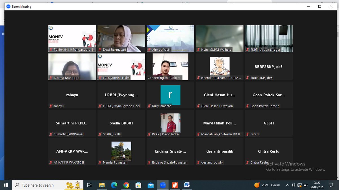Open the Windows Start menu
Viewport: 339px width, 190px height.
click(x=5, y=185)
